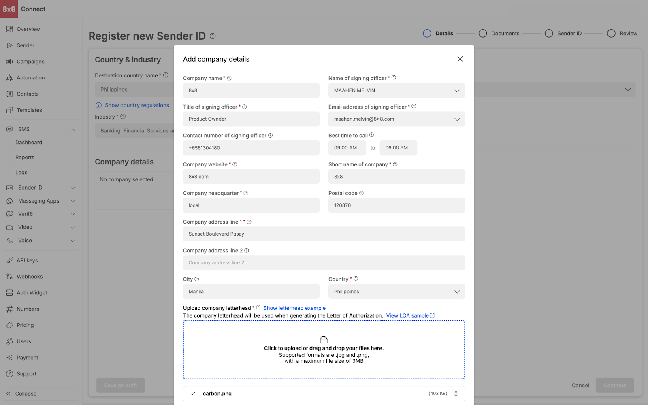Close the Add company details dialog
Viewport: 648px width, 405px height.
(x=460, y=59)
